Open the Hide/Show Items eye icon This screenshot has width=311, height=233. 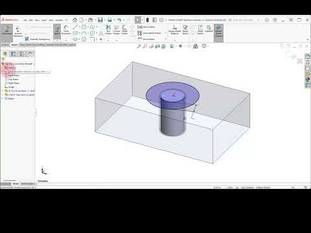(181, 46)
